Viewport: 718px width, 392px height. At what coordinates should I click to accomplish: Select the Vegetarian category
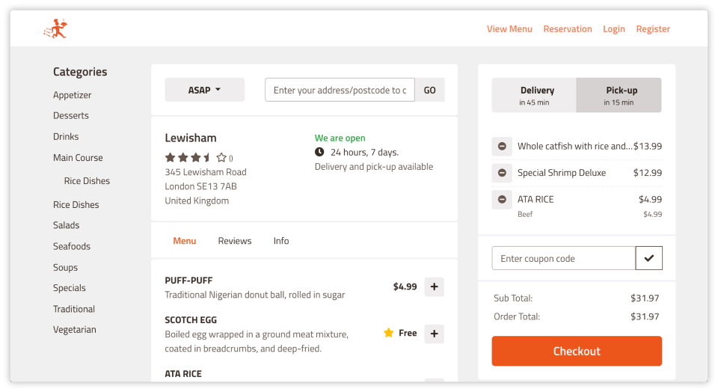coord(75,330)
